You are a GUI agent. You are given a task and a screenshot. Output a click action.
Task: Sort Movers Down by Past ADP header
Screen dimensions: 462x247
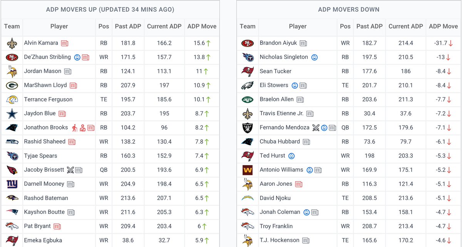[x=370, y=27]
